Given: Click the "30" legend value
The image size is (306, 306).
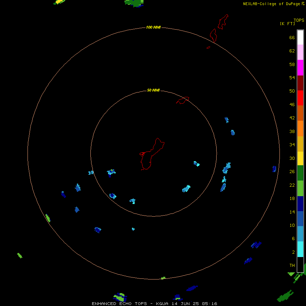Looking at the screenshot, I should click(x=292, y=158).
